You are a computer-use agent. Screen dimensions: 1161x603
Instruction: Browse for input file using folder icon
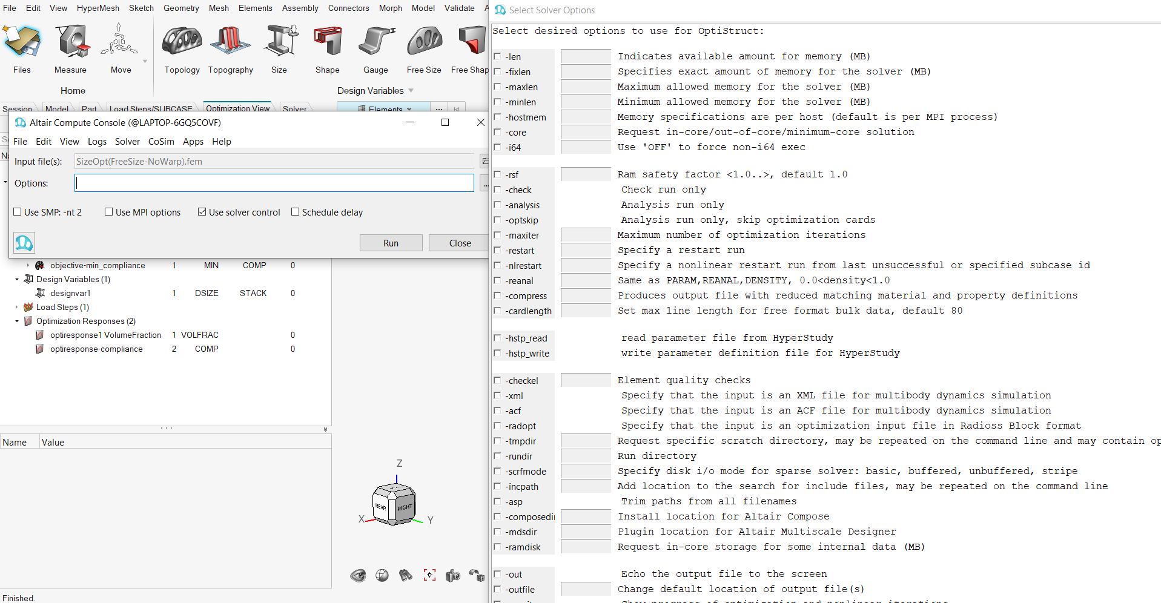click(485, 161)
